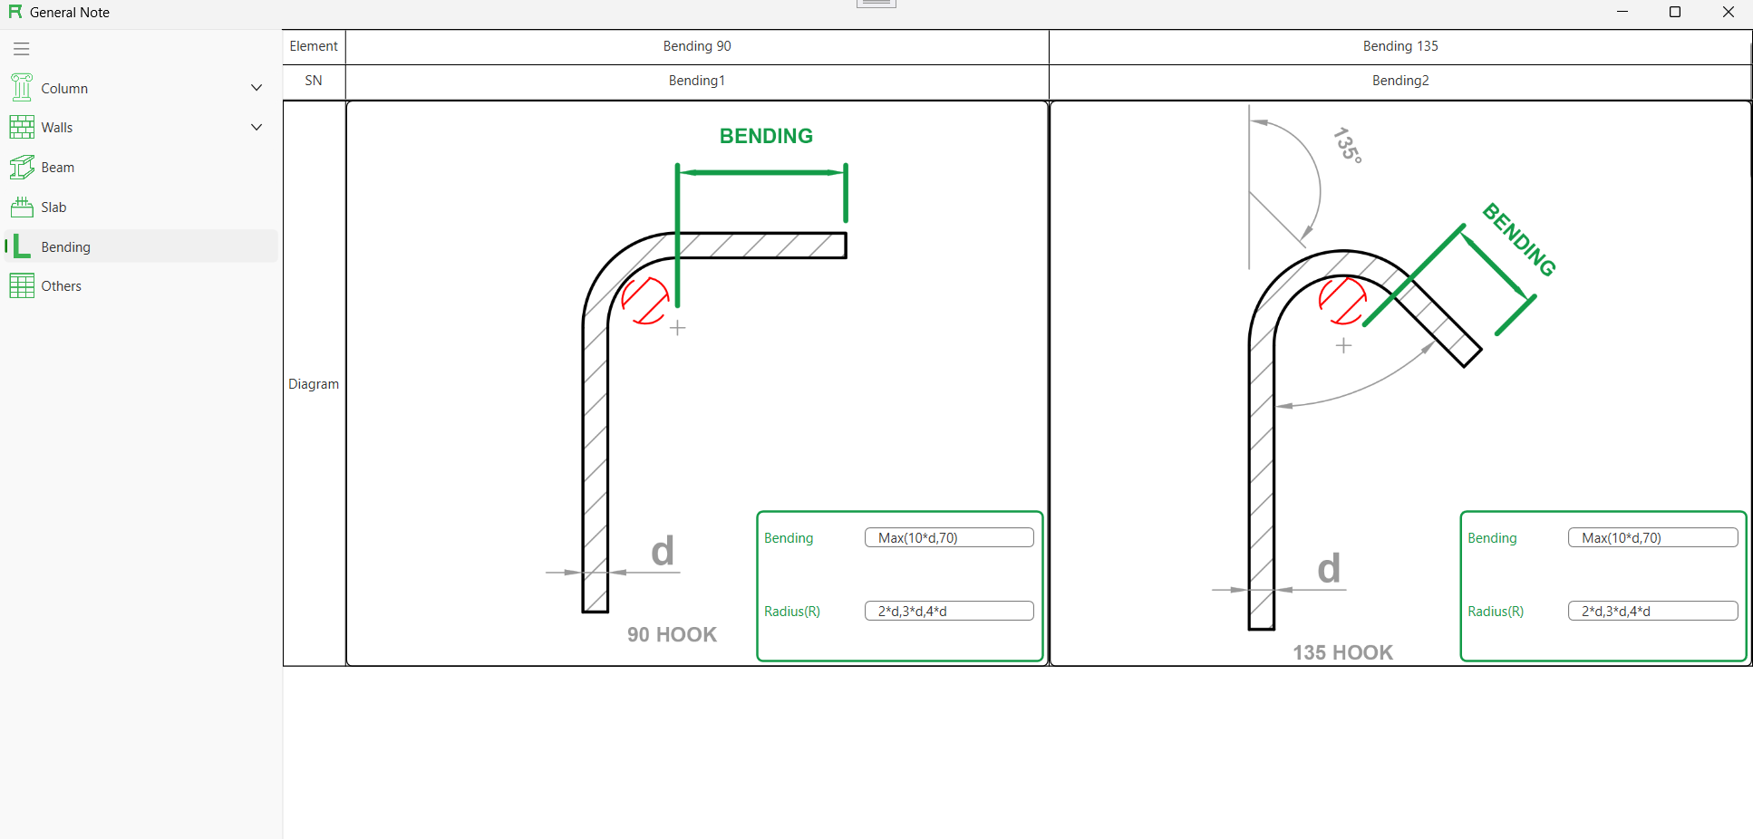Click the Walls brick icon
The width and height of the screenshot is (1753, 839).
tap(22, 128)
